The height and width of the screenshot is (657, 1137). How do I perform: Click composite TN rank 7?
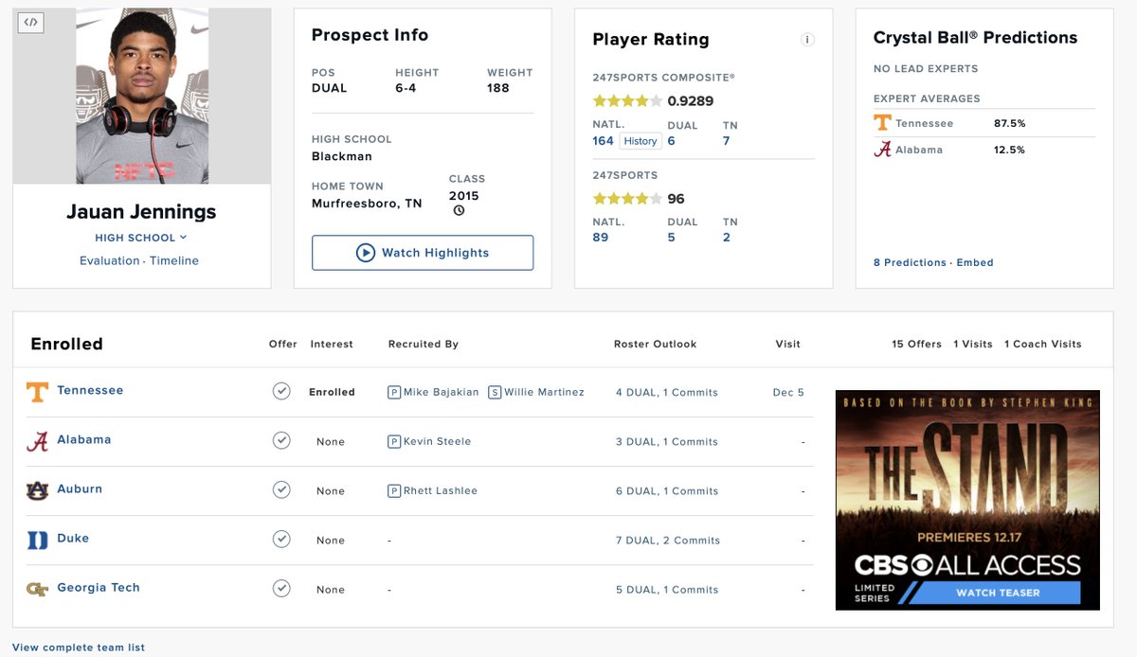(727, 141)
